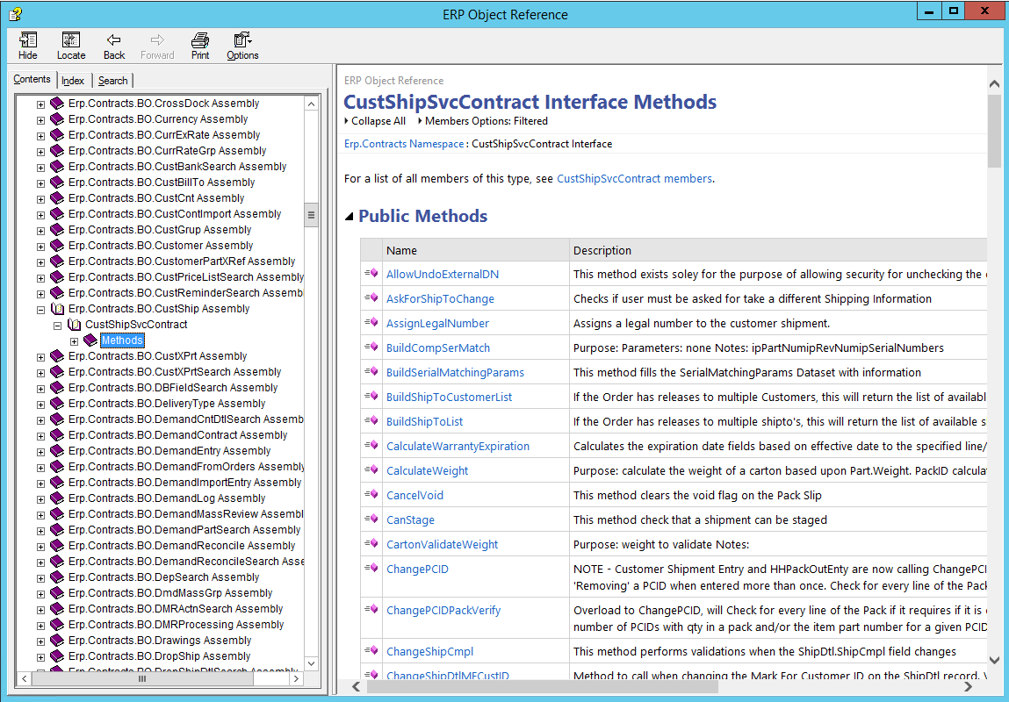
Task: Select Erp.Contracts.BO.CustGrup Assembly tree item
Action: [160, 230]
